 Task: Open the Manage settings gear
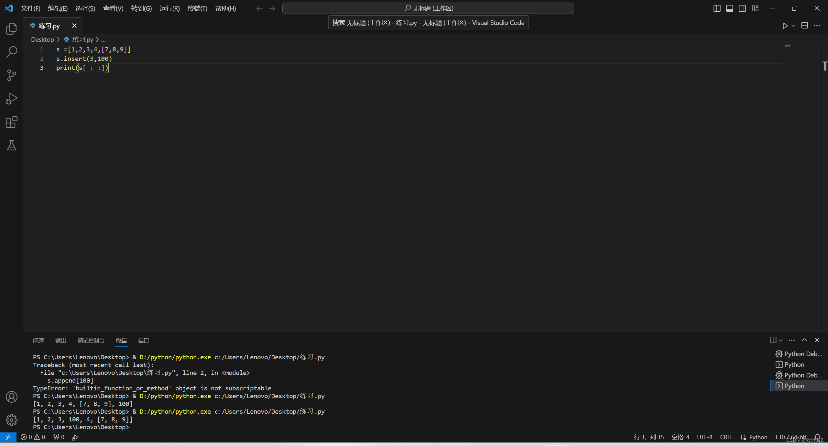click(11, 420)
